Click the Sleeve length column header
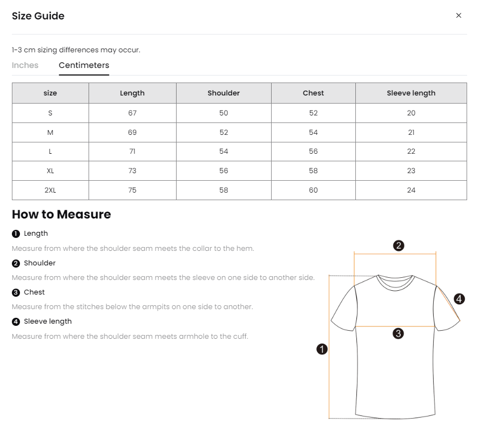The width and height of the screenshot is (479, 437). click(x=411, y=93)
